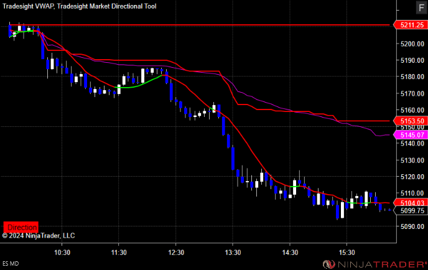428x270 pixels.
Task: Select the 5153.50 red price marker
Action: click(x=411, y=121)
